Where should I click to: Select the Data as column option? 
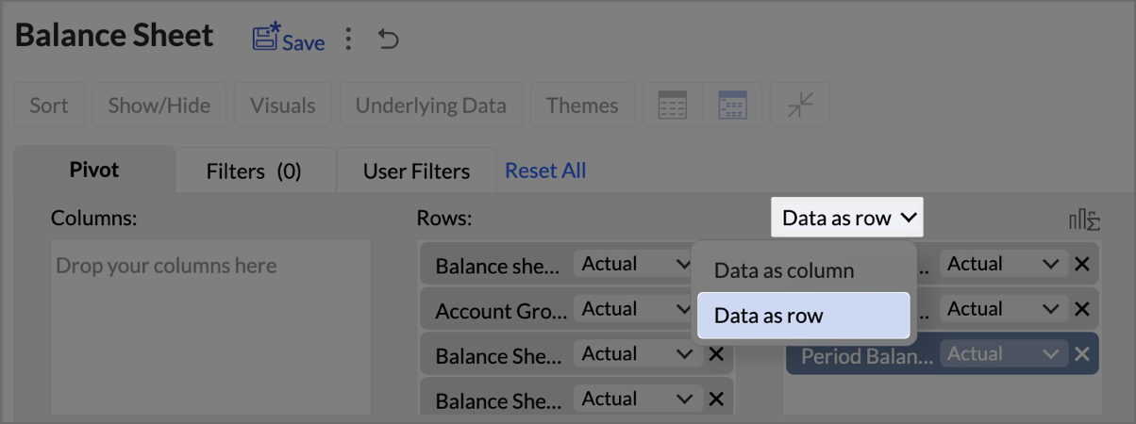[784, 270]
